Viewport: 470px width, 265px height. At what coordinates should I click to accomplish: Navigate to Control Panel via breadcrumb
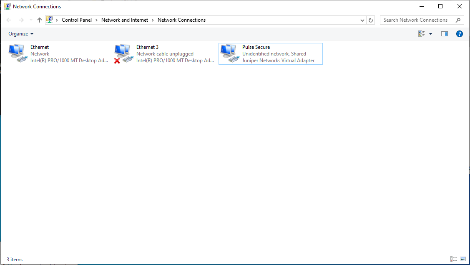[76, 20]
